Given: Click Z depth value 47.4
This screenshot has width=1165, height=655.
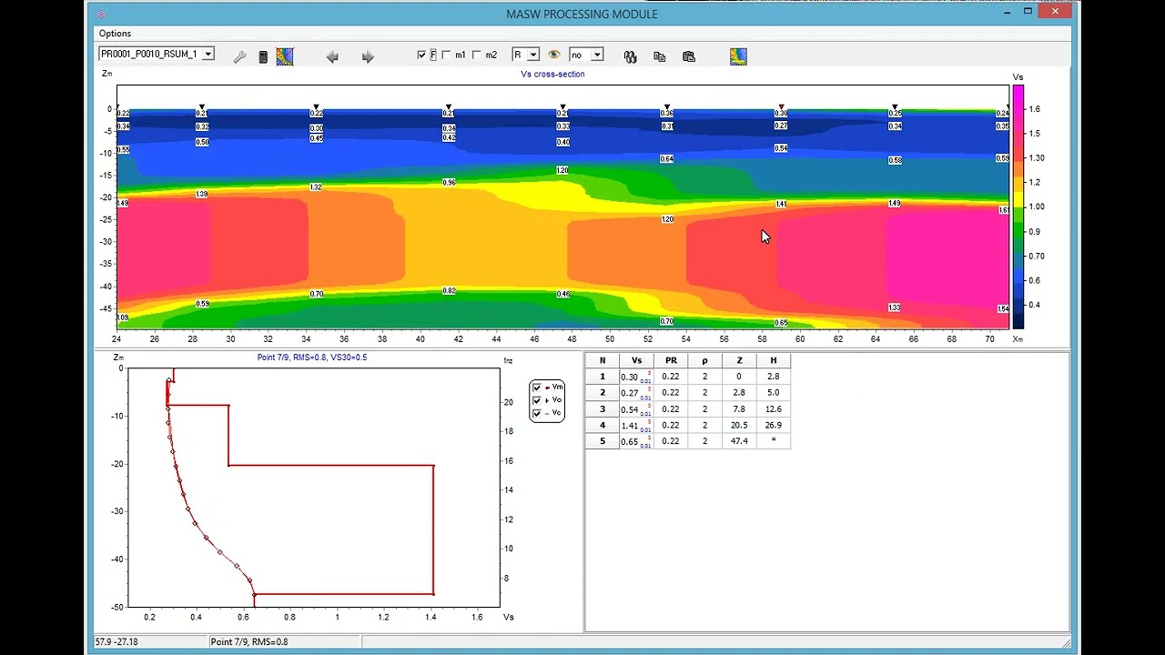Looking at the screenshot, I should [739, 441].
